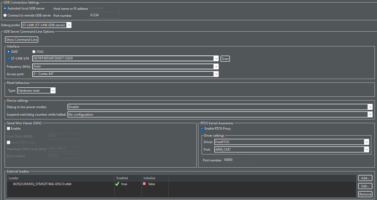Click the Show Command Line button

22,40
